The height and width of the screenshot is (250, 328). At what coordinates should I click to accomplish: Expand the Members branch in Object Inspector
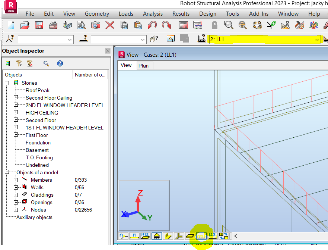coord(15,180)
